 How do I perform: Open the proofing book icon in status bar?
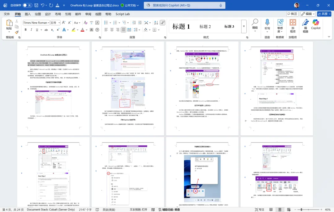[97, 210]
